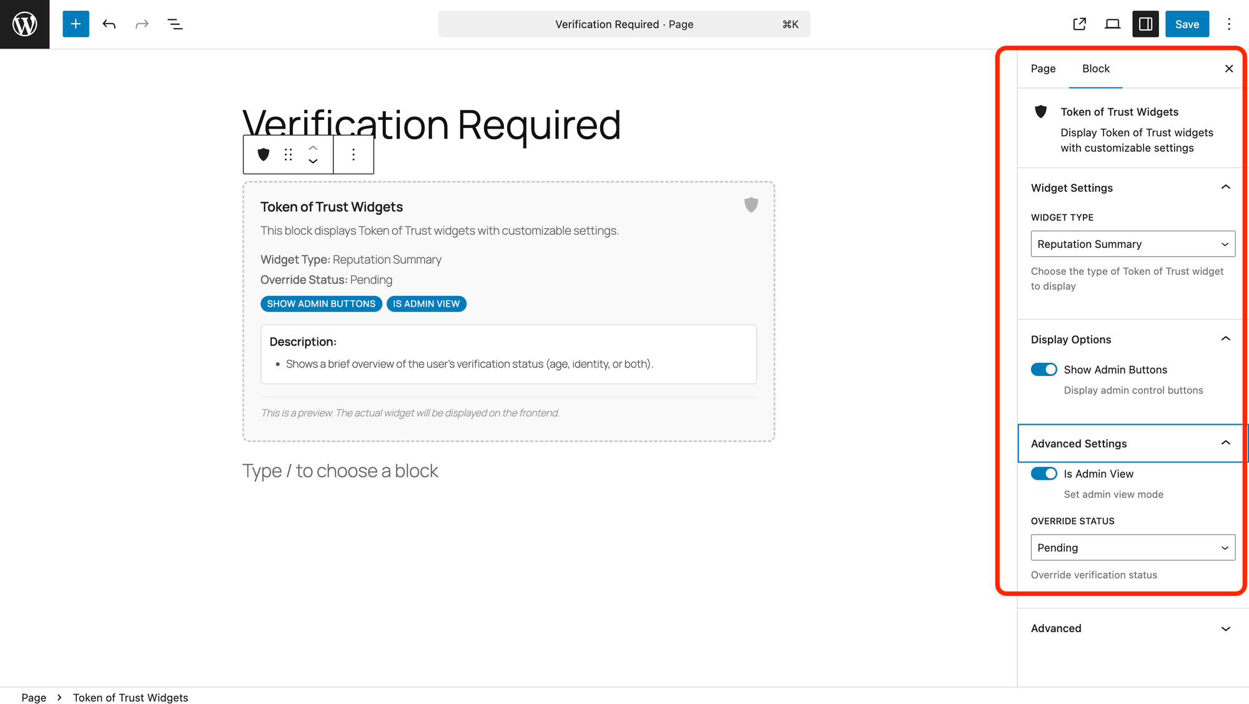This screenshot has width=1249, height=704.
Task: Click the WordPress logo icon
Action: coord(24,24)
